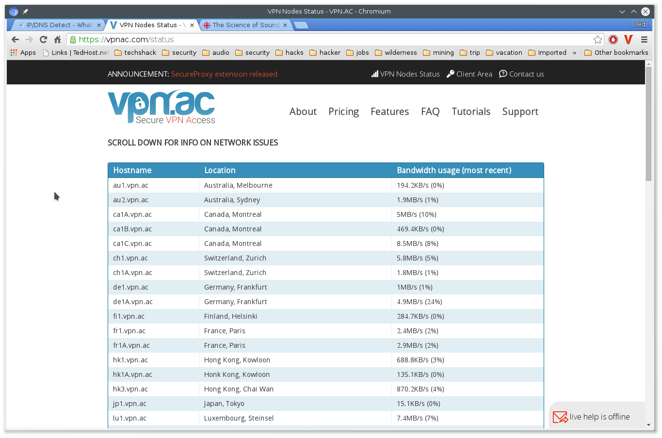The width and height of the screenshot is (662, 438).
Task: Open the red V extension icon
Action: [x=629, y=40]
